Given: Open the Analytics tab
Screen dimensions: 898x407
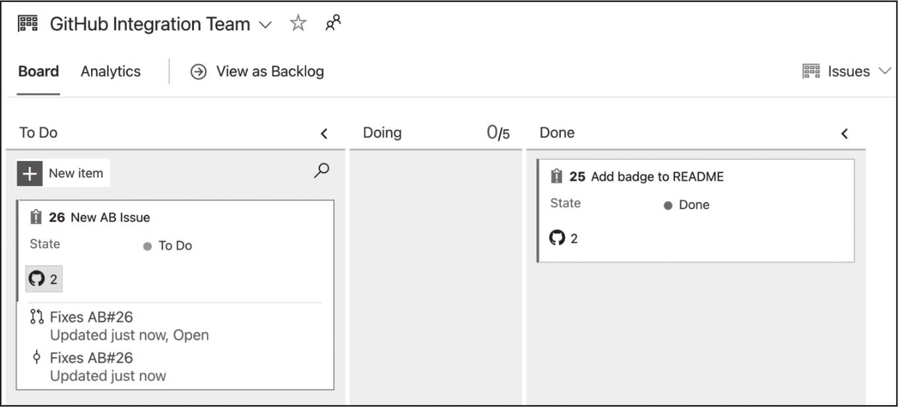Looking at the screenshot, I should point(110,71).
